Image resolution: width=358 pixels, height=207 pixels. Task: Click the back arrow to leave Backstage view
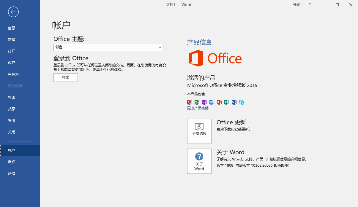[13, 12]
